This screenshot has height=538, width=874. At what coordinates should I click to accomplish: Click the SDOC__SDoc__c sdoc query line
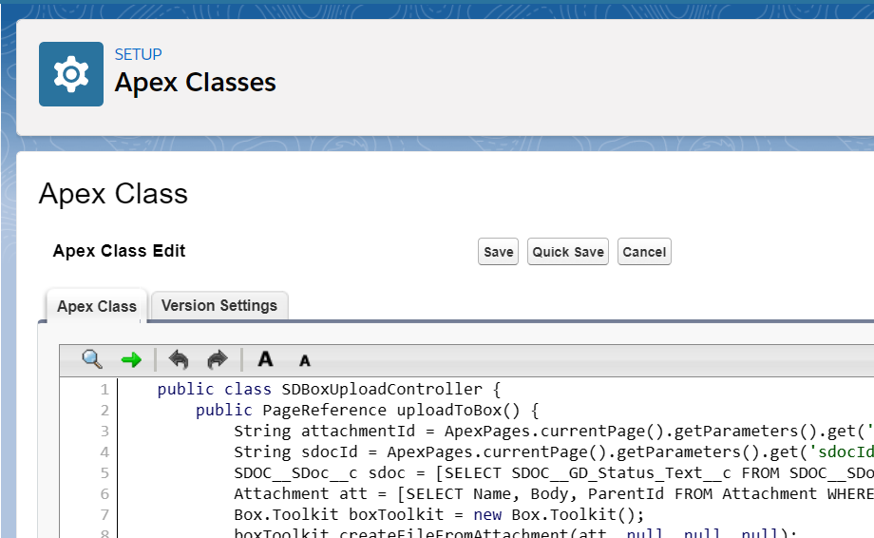coord(554,472)
